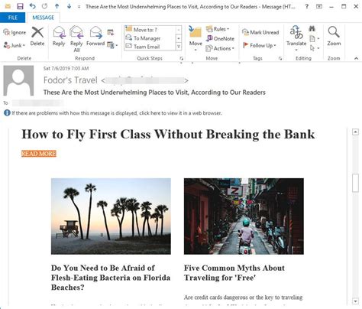Open the FILE tab

pyautogui.click(x=13, y=18)
